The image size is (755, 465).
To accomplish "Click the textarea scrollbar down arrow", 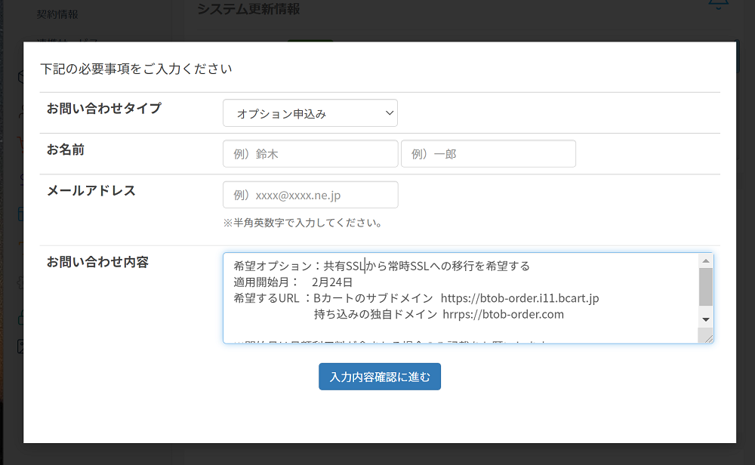I will [x=706, y=319].
